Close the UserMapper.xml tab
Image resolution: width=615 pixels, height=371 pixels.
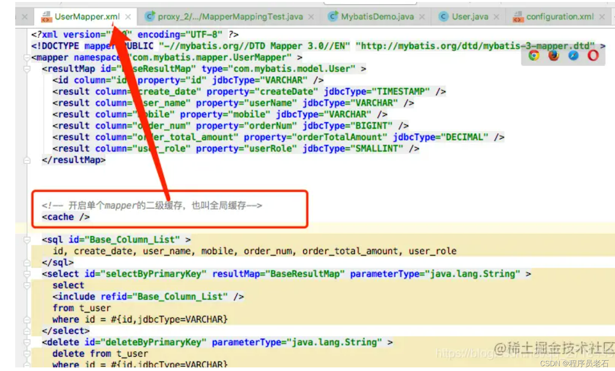click(128, 17)
